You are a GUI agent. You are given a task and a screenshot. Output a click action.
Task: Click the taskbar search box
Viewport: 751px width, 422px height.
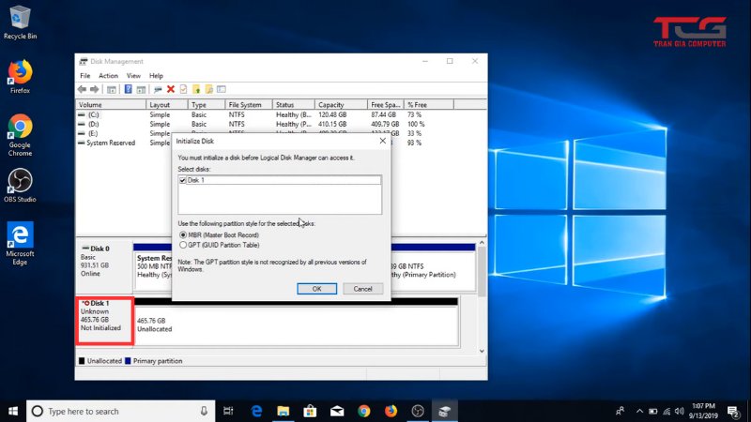point(122,411)
